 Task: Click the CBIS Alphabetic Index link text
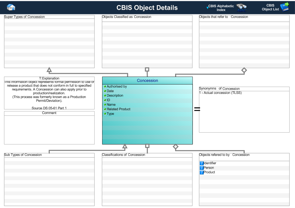(221, 8)
